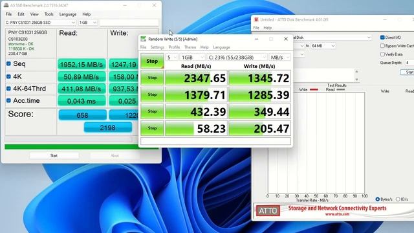
Task: Open the 1 GB test size dropdown in AS SSD
Action: [x=88, y=23]
